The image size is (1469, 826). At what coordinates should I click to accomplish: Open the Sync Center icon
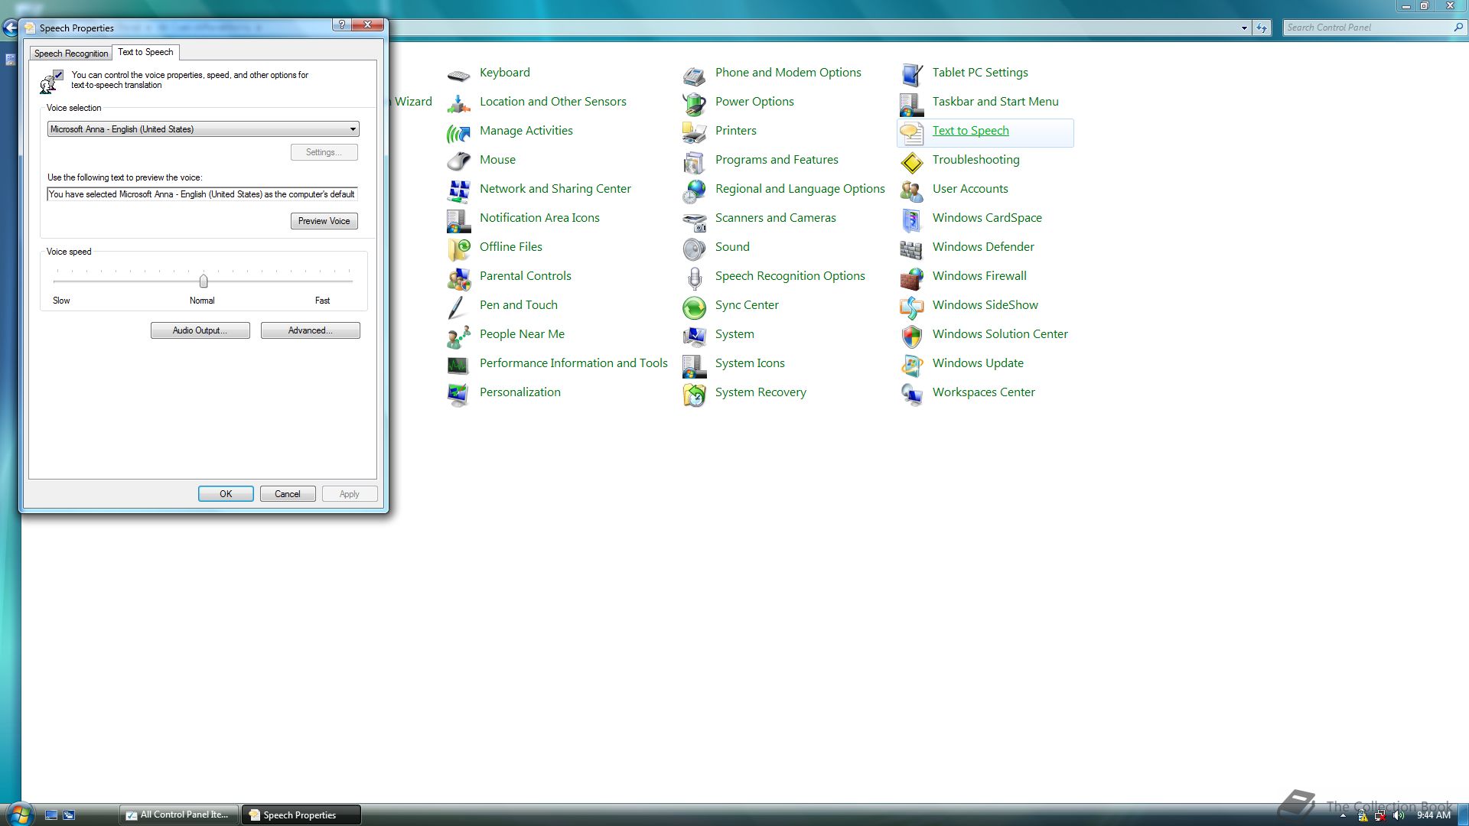pos(694,307)
